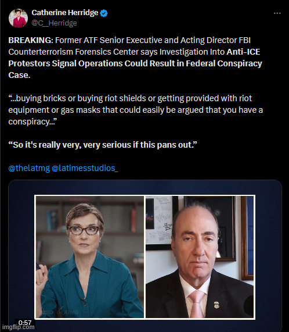Click the gold lapel pin on the man's jacket
289x332 pixels.
(x=216, y=305)
